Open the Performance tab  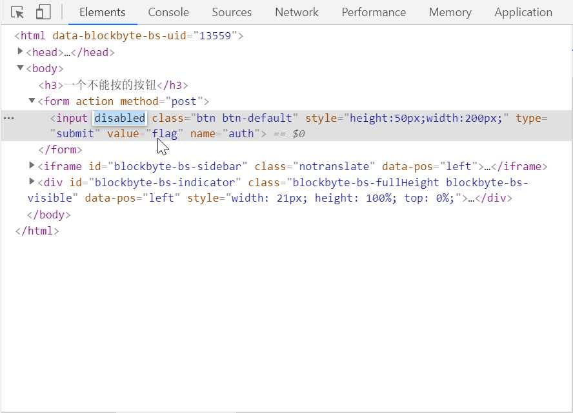(374, 12)
